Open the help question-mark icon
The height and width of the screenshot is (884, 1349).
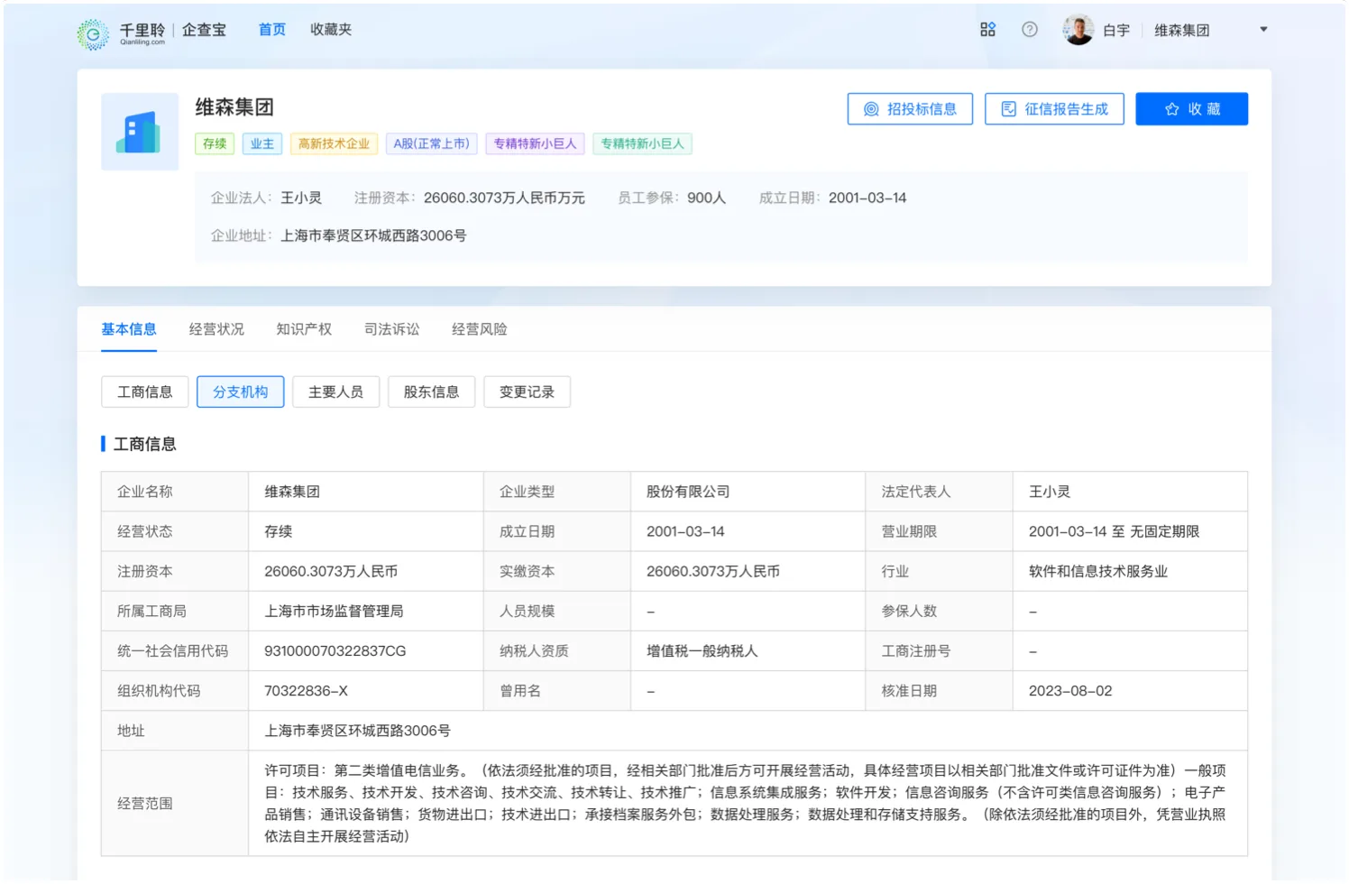click(x=1029, y=30)
